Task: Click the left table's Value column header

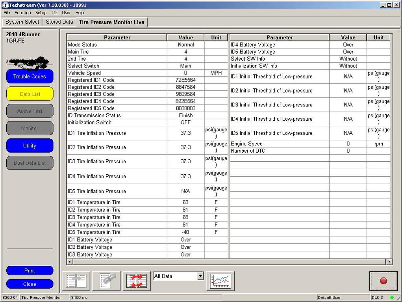Action: pyautogui.click(x=185, y=37)
